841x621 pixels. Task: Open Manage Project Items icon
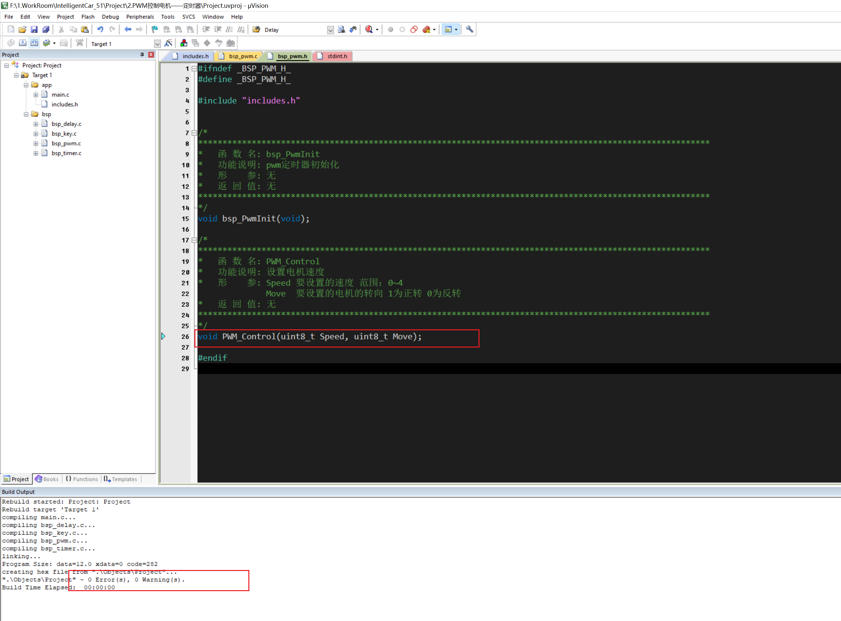point(184,44)
